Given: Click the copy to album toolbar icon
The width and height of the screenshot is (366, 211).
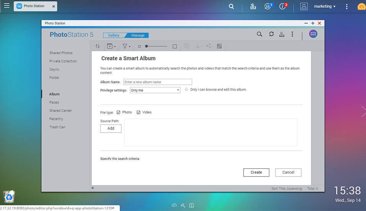Looking at the screenshot, I should pyautogui.click(x=187, y=46).
